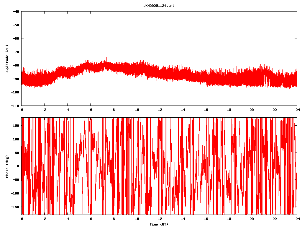This screenshot has width=302, height=227.
Task: Click the -150 tick on phase axis
Action: click(x=15, y=207)
